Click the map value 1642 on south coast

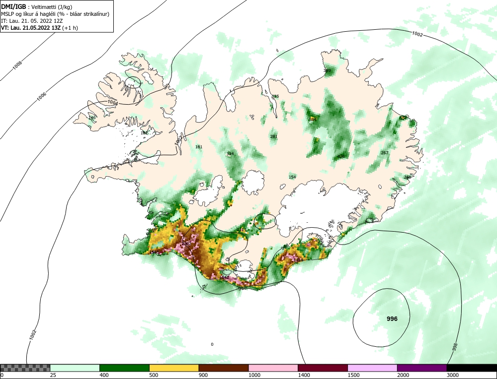[224, 277]
